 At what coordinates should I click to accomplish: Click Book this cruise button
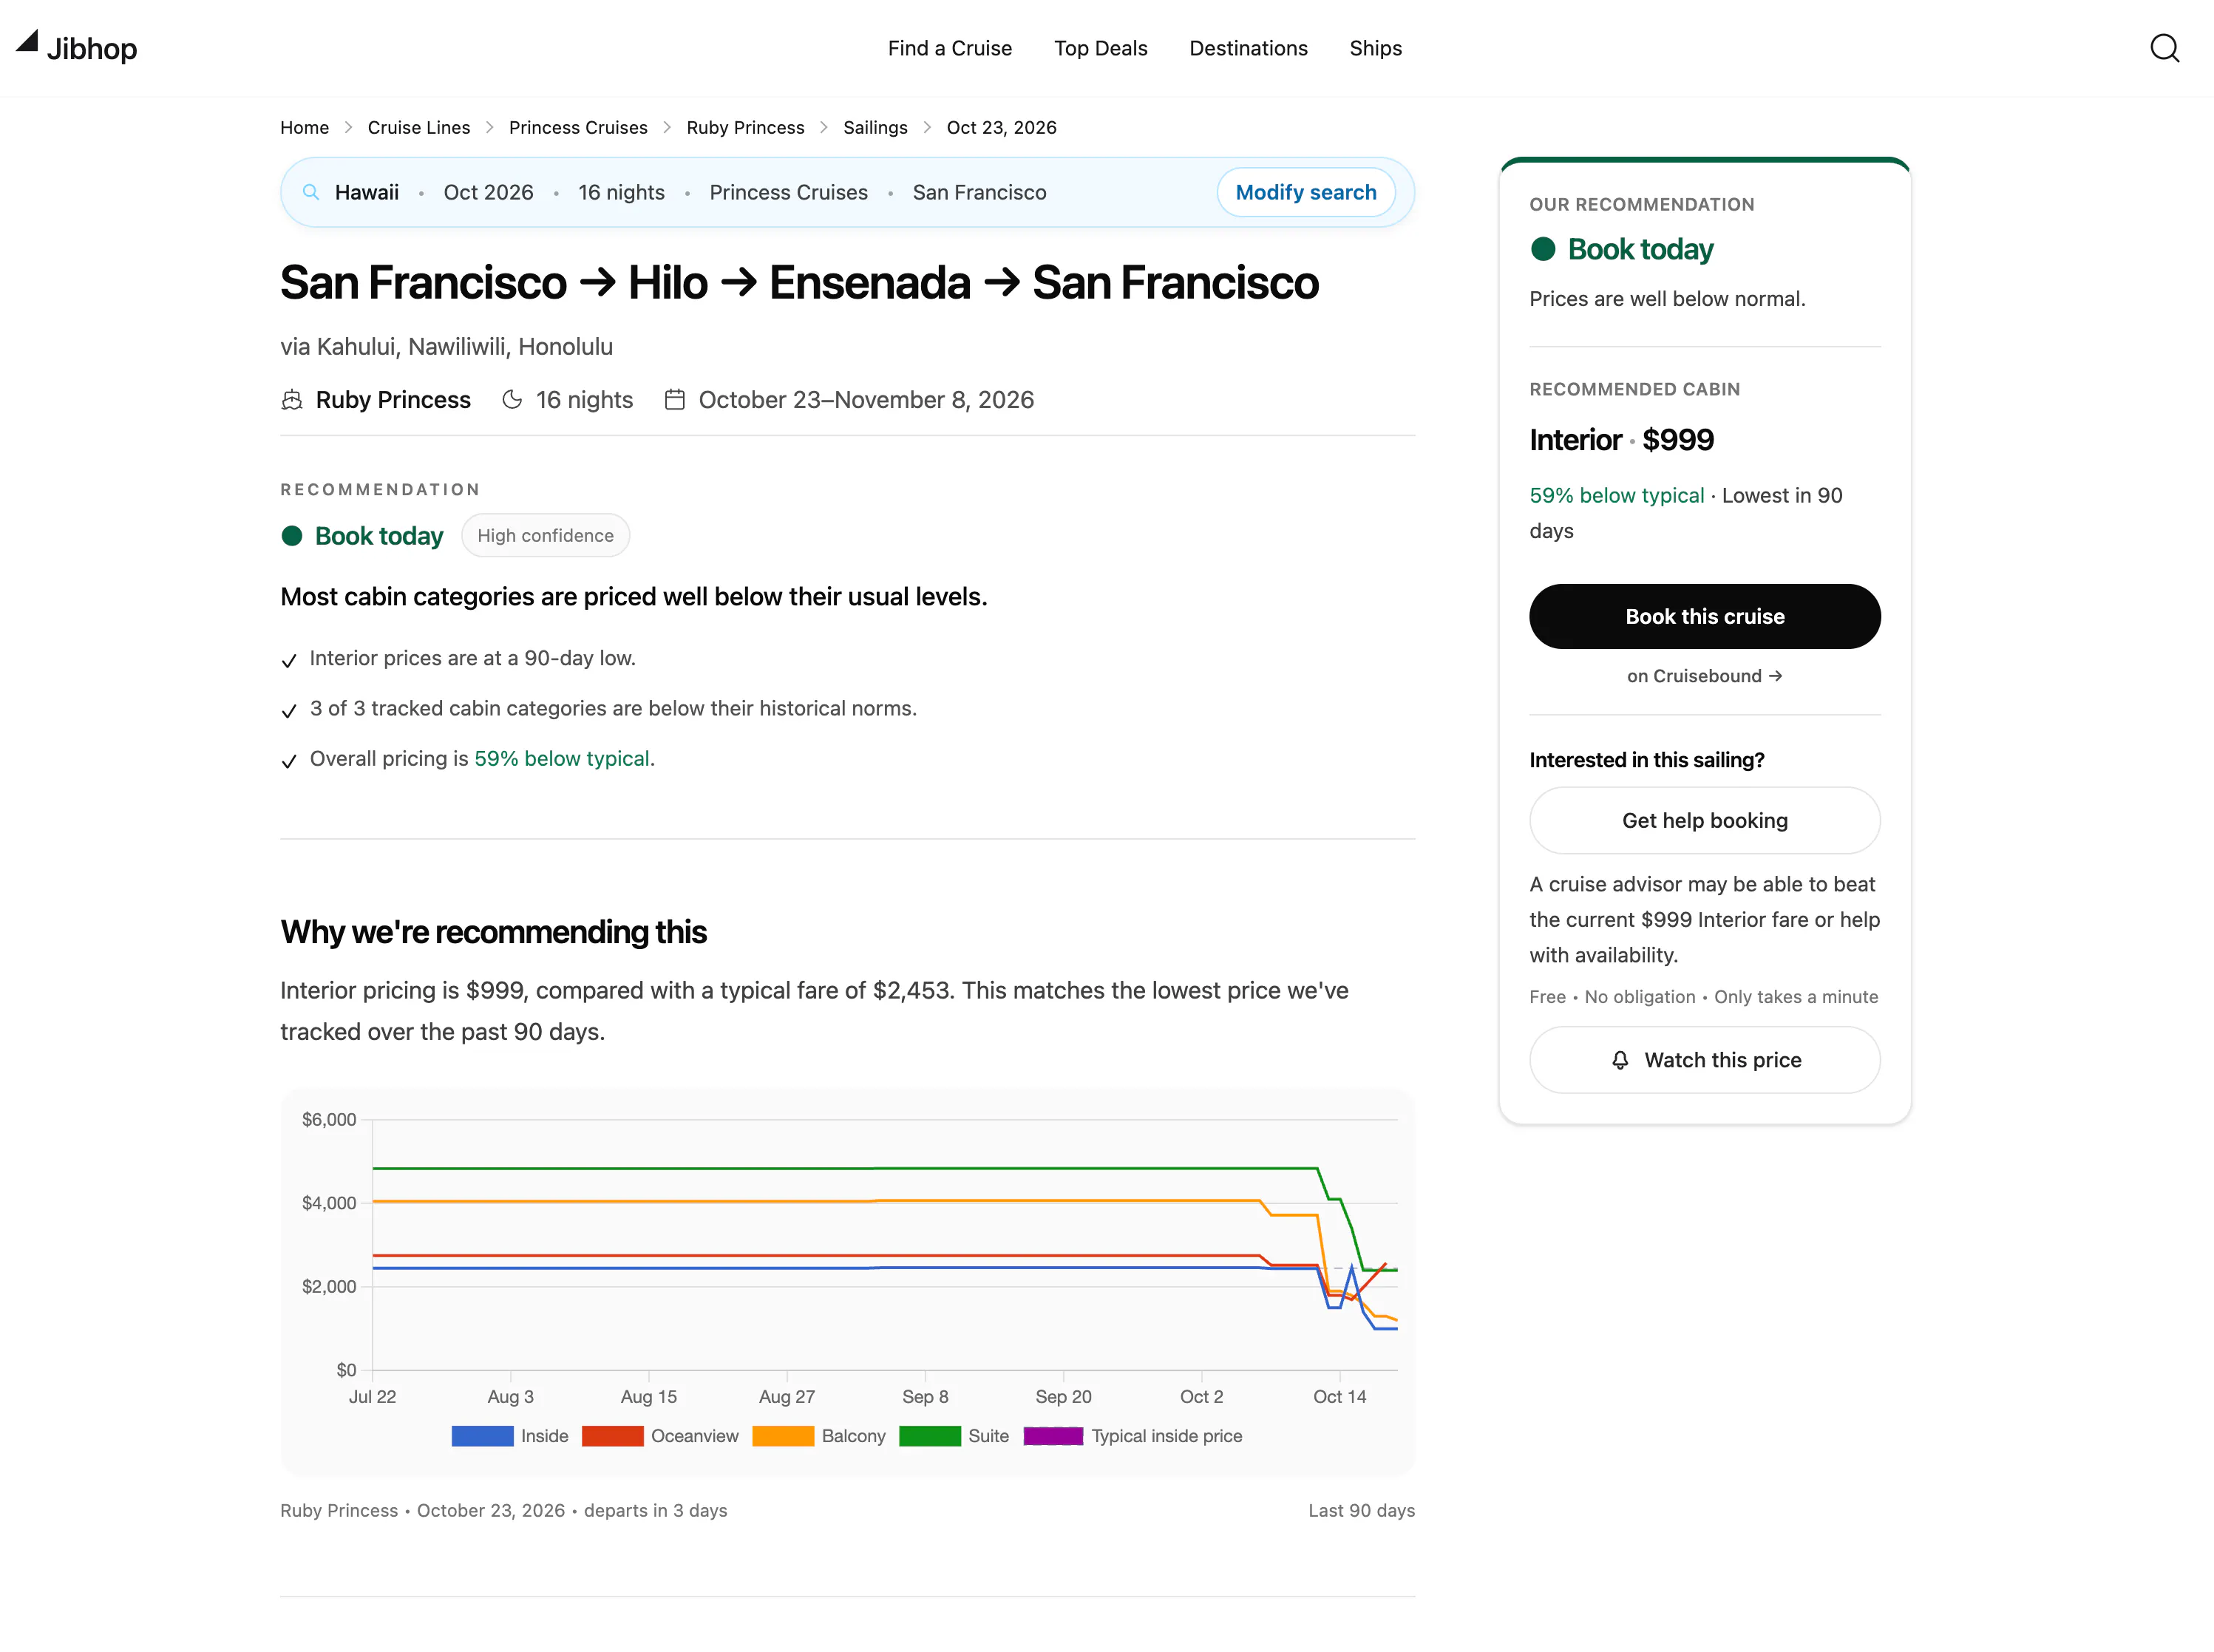pyautogui.click(x=1704, y=616)
